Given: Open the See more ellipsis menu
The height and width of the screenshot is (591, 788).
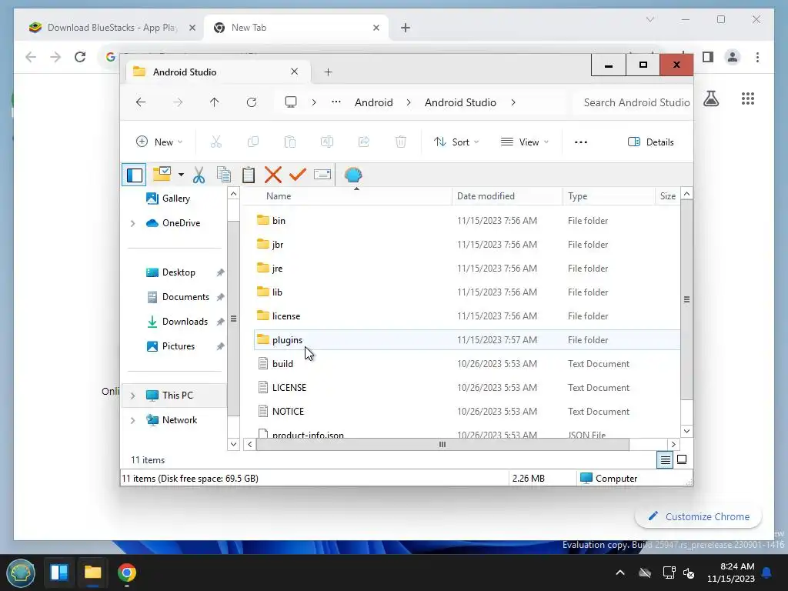Looking at the screenshot, I should click(581, 142).
